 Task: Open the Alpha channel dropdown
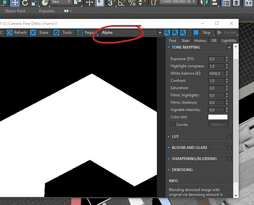pos(159,33)
